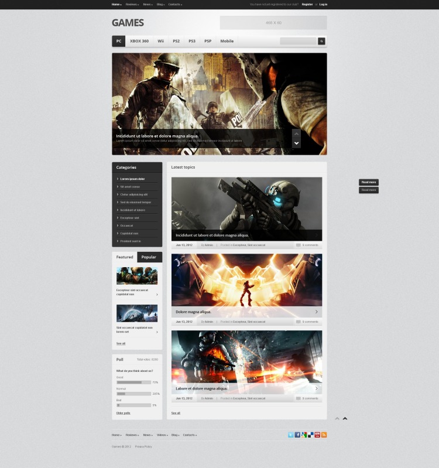Image resolution: width=439 pixels, height=468 pixels.
Task: Open the Delicious social icon
Action: 310,435
